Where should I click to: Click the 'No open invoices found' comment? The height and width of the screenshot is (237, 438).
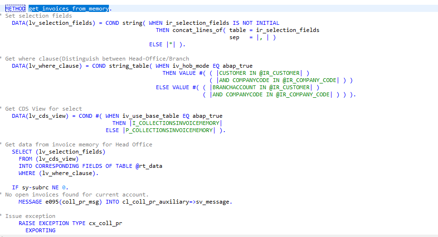pyautogui.click(x=77, y=195)
